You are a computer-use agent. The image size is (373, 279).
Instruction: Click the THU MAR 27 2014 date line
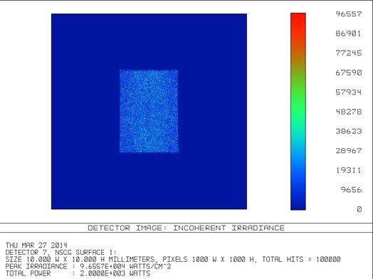36,246
